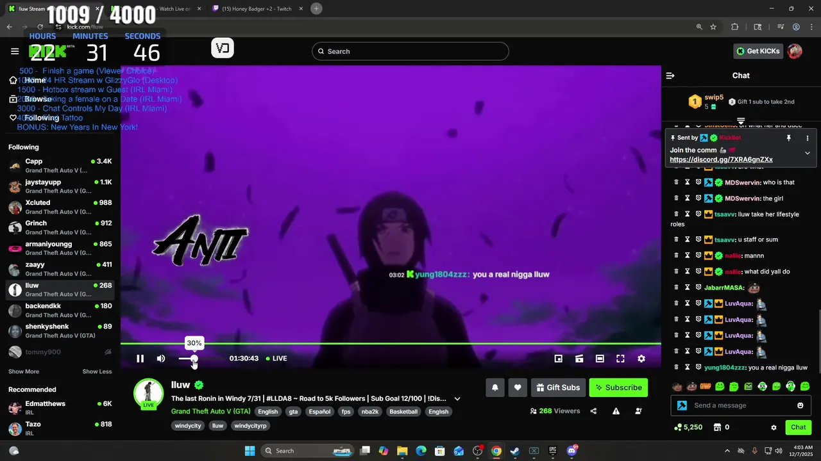
Task: Jump to LIVE in the player
Action: point(276,359)
